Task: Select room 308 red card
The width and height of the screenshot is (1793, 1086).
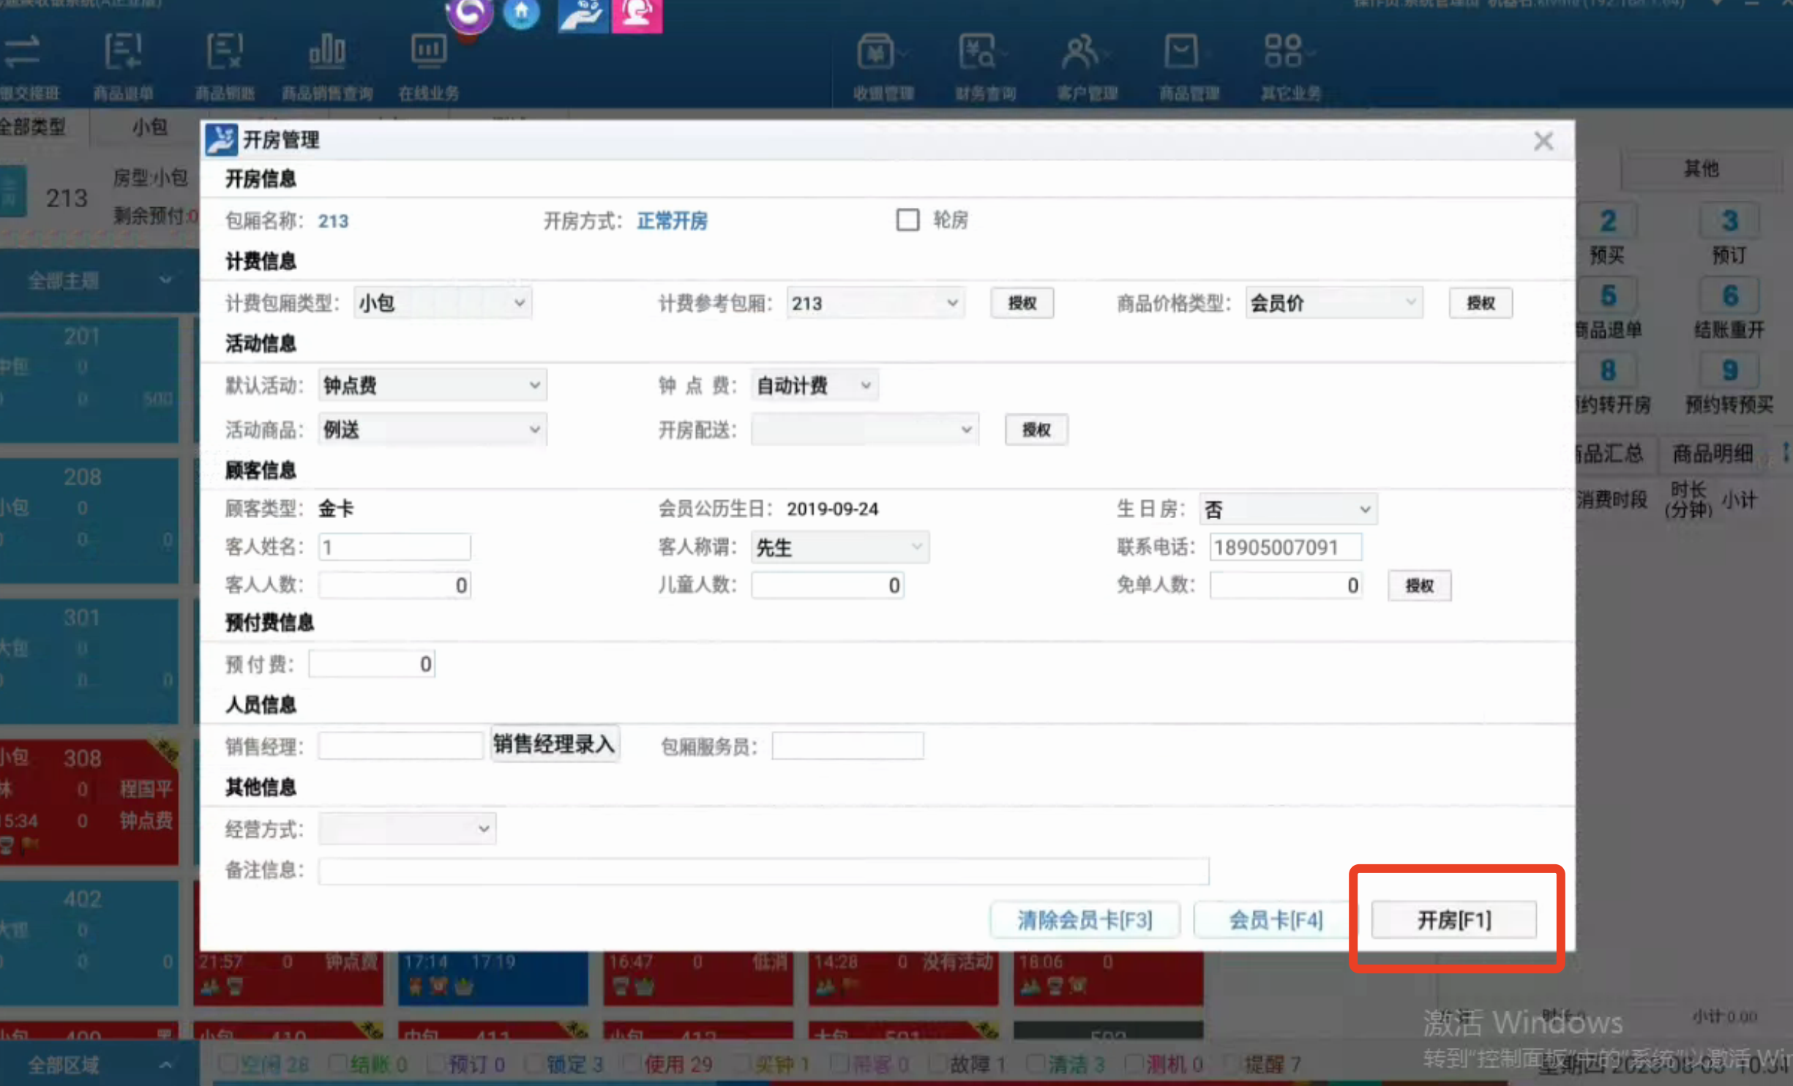Action: (89, 802)
